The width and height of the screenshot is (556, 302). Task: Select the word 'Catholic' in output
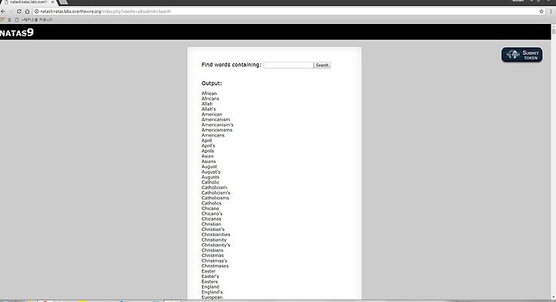click(x=210, y=182)
